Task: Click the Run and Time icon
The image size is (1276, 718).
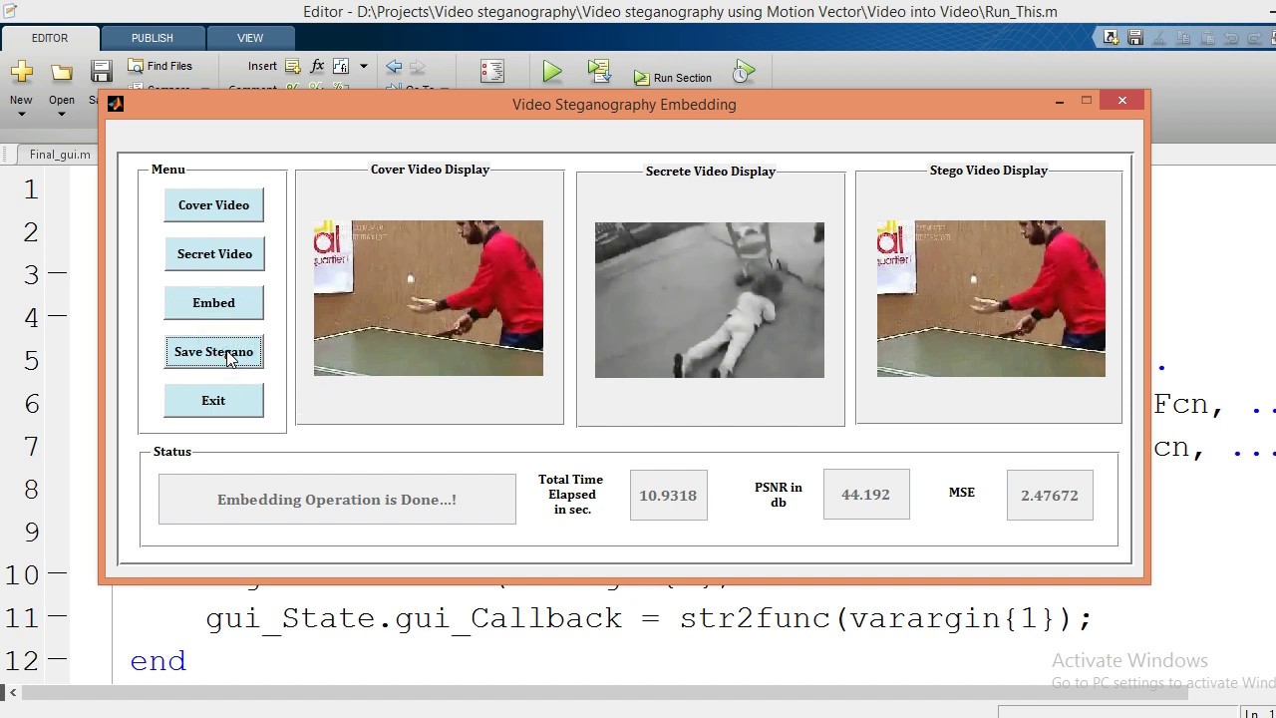Action: pos(744,71)
